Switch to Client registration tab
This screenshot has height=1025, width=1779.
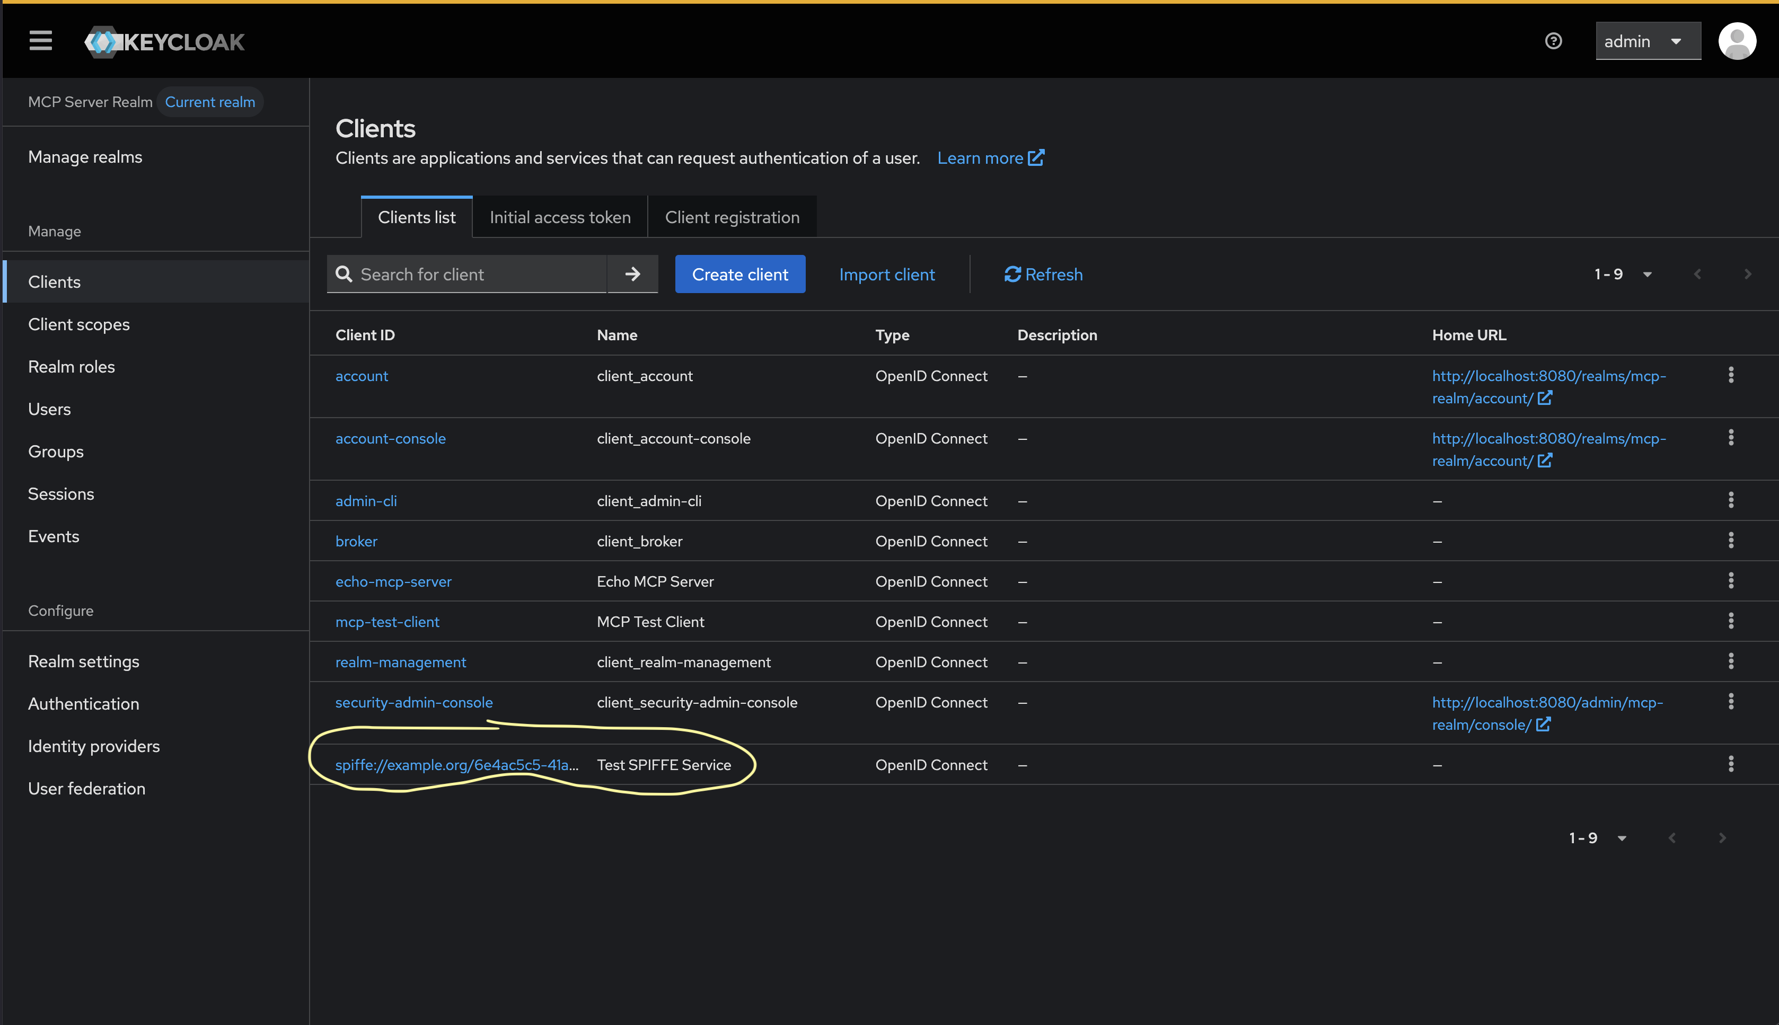coord(732,217)
